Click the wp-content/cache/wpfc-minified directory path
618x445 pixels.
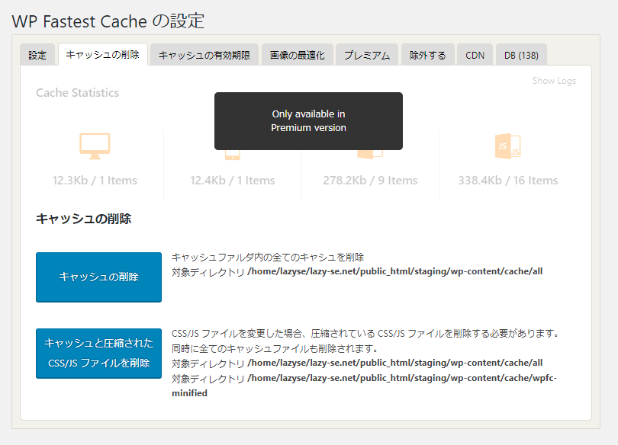pyautogui.click(x=364, y=386)
